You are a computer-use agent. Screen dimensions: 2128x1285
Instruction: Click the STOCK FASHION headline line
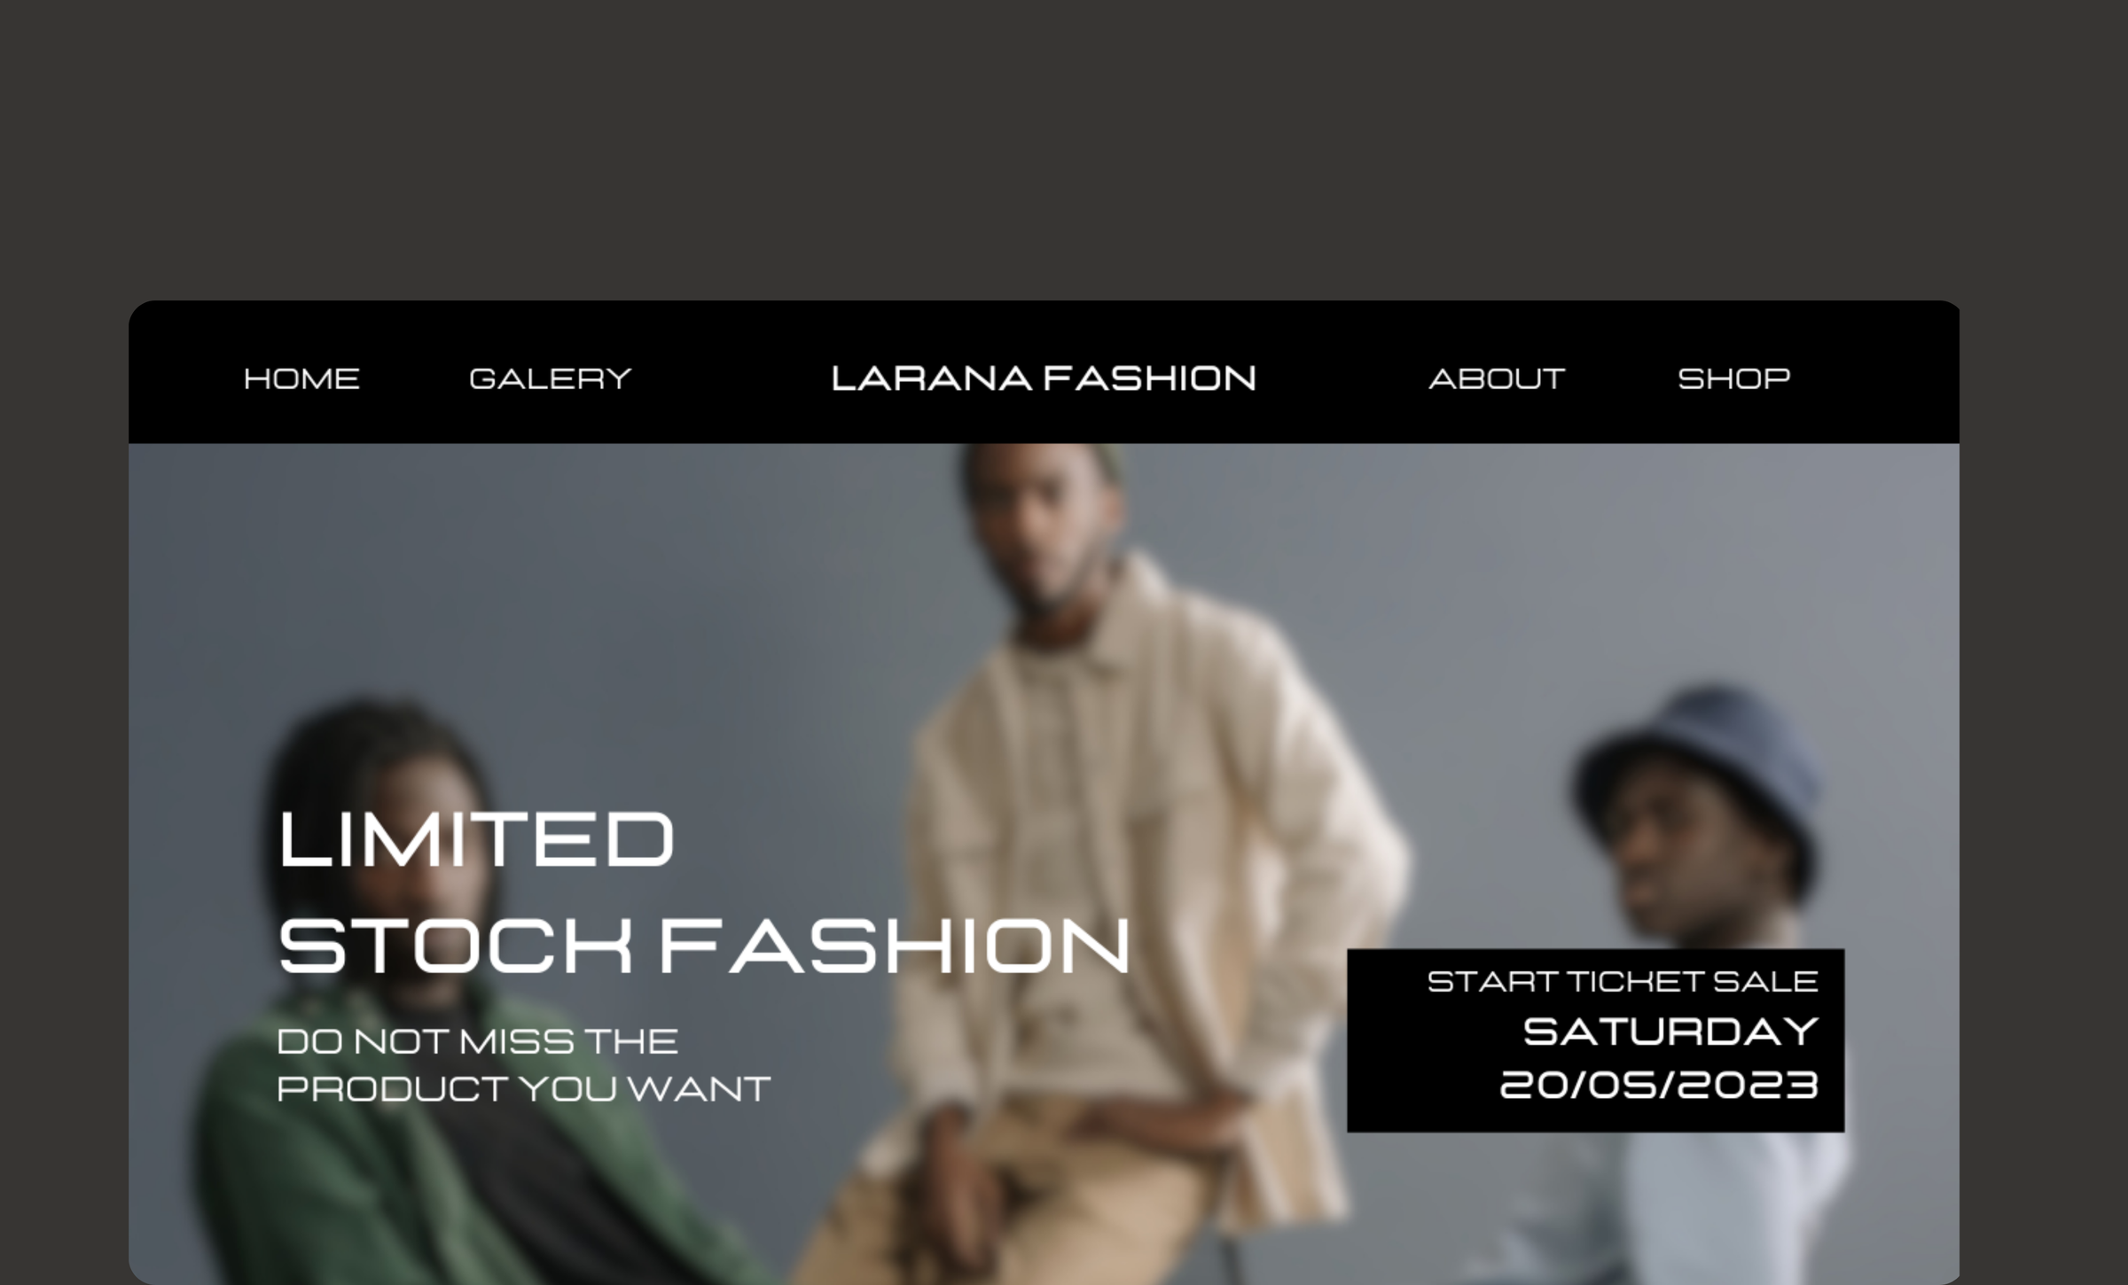click(705, 946)
